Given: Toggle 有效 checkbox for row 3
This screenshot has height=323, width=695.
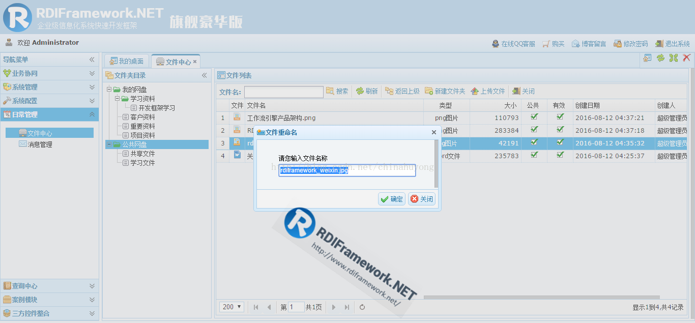Looking at the screenshot, I should tap(560, 142).
